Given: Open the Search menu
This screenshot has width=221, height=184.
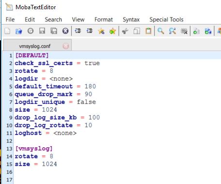Looking at the screenshot, I should (x=53, y=19).
